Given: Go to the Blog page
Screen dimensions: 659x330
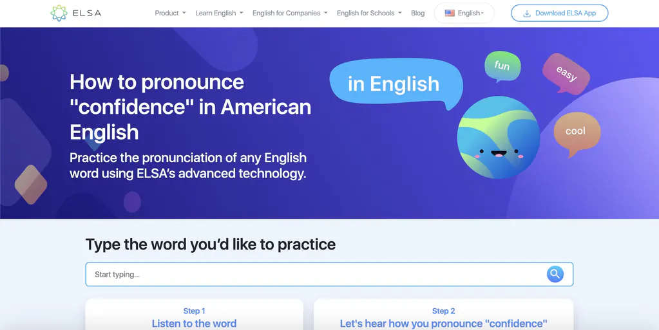Looking at the screenshot, I should point(417,13).
